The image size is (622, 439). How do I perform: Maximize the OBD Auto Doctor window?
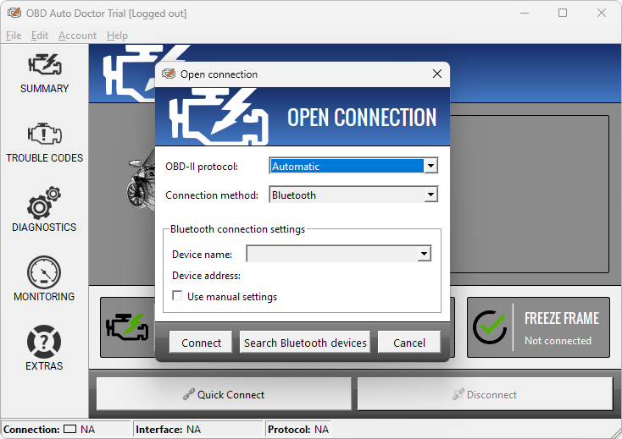(x=563, y=13)
